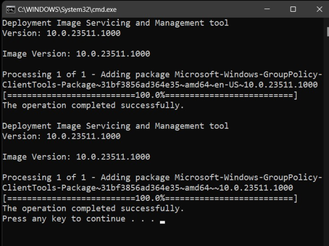The height and width of the screenshot is (246, 329).
Task: Click the last 'The operation completed successfully.' message
Action: (x=93, y=208)
